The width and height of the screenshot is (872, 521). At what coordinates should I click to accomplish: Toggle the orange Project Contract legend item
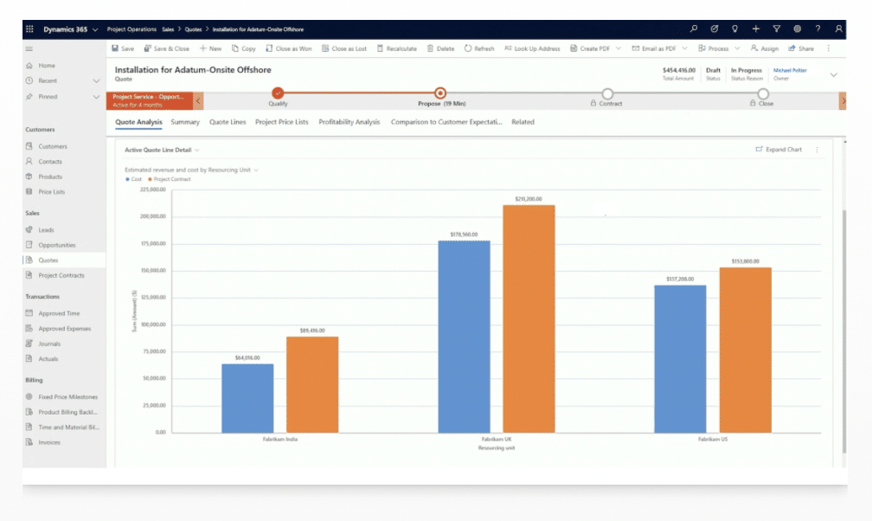coord(169,179)
